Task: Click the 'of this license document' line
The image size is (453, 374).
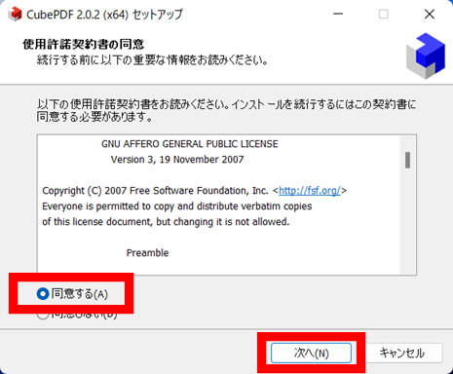Action: click(x=166, y=222)
